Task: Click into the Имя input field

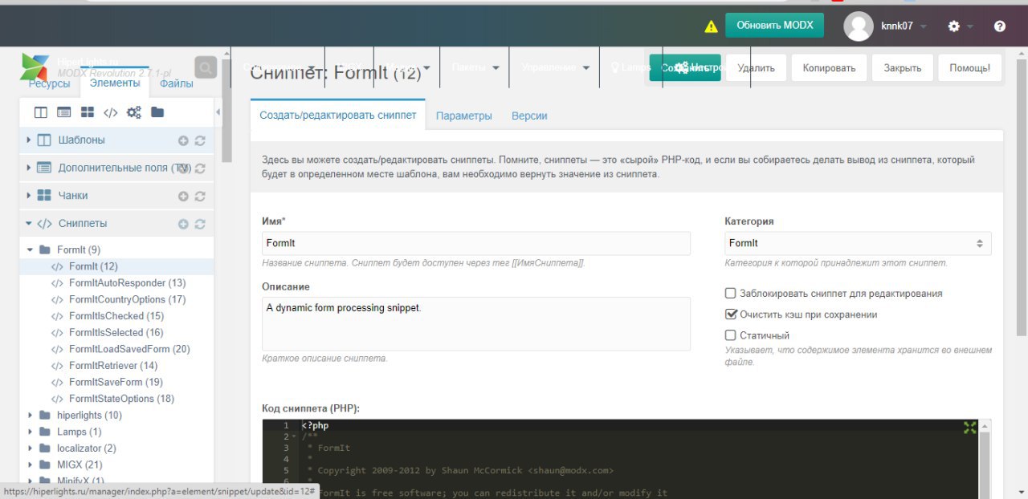Action: click(476, 243)
